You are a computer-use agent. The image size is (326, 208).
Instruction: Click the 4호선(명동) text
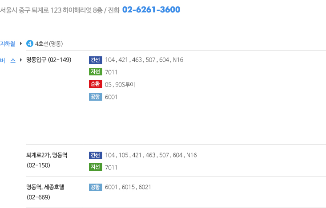point(49,44)
